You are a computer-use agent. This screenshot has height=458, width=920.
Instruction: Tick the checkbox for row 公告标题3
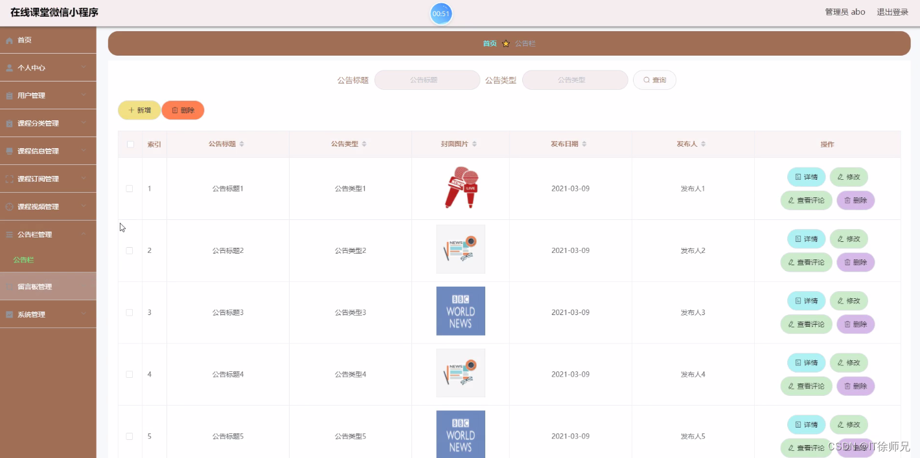click(130, 312)
